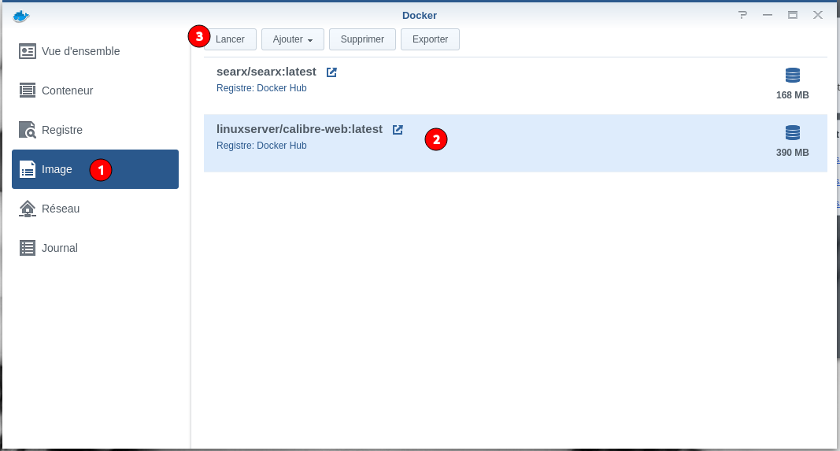Click the help question mark icon
The width and height of the screenshot is (840, 451).
click(742, 15)
